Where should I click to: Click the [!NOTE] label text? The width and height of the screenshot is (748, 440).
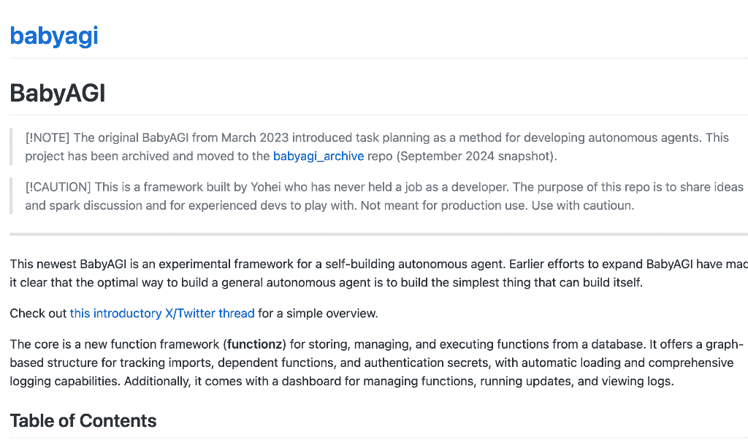47,137
